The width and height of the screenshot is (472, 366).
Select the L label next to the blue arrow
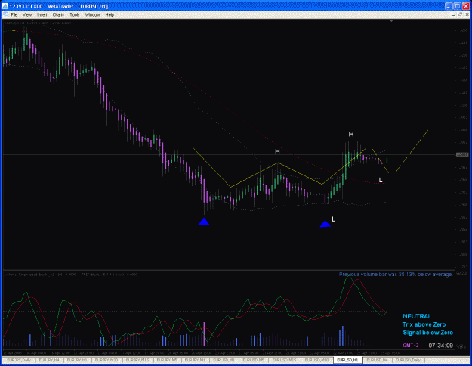pyautogui.click(x=334, y=219)
